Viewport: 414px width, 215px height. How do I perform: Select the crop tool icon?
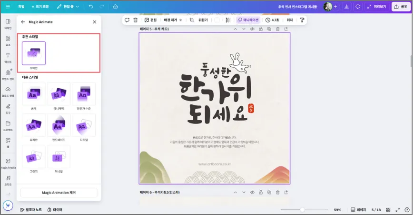(x=192, y=20)
